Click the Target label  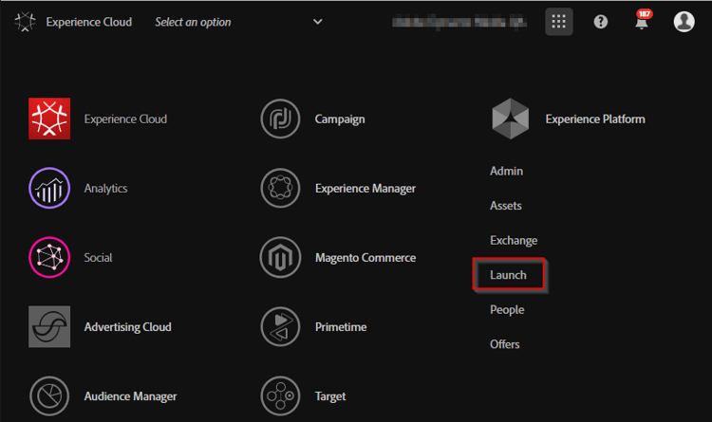click(330, 396)
